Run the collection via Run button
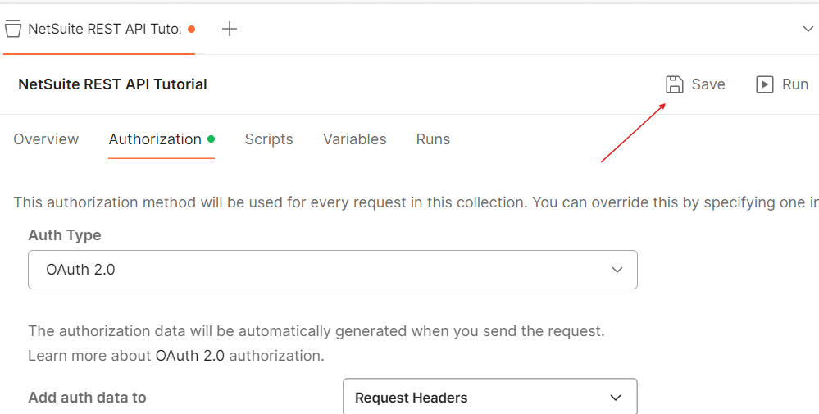Image resolution: width=819 pixels, height=414 pixels. click(782, 84)
